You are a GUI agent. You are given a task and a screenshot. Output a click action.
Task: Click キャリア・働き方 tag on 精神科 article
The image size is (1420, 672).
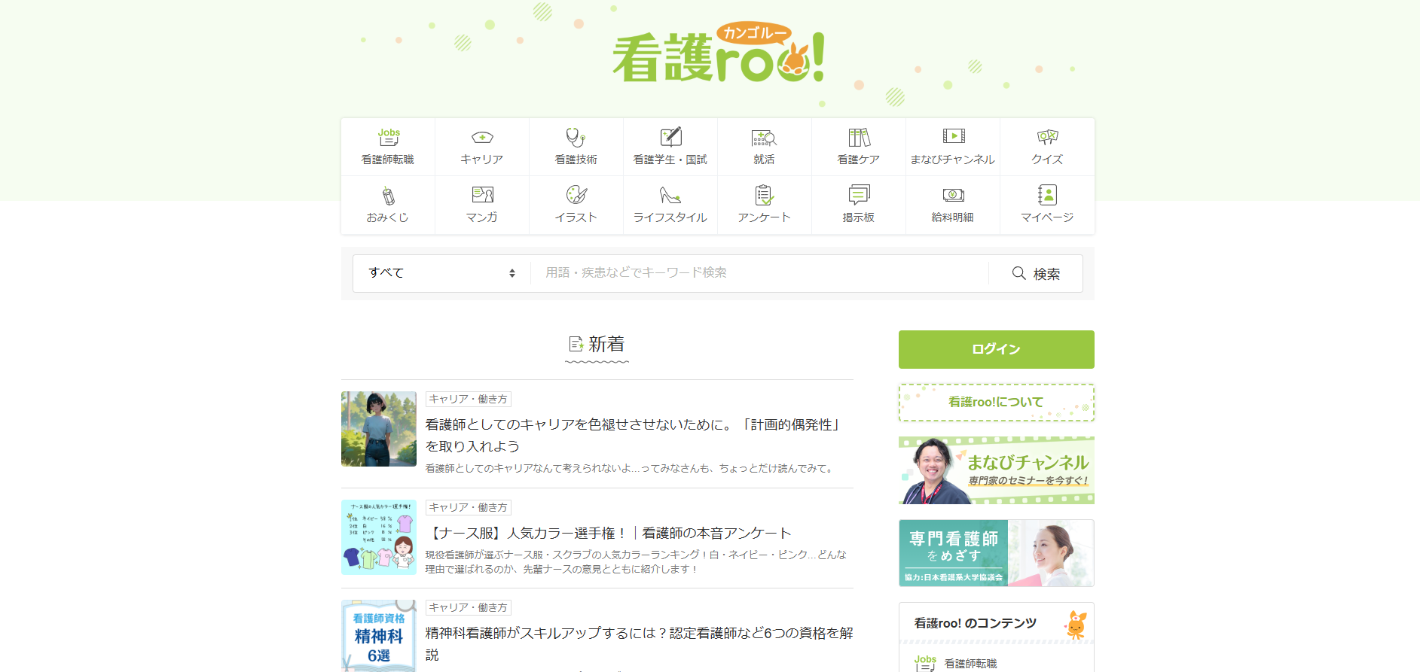(x=469, y=607)
